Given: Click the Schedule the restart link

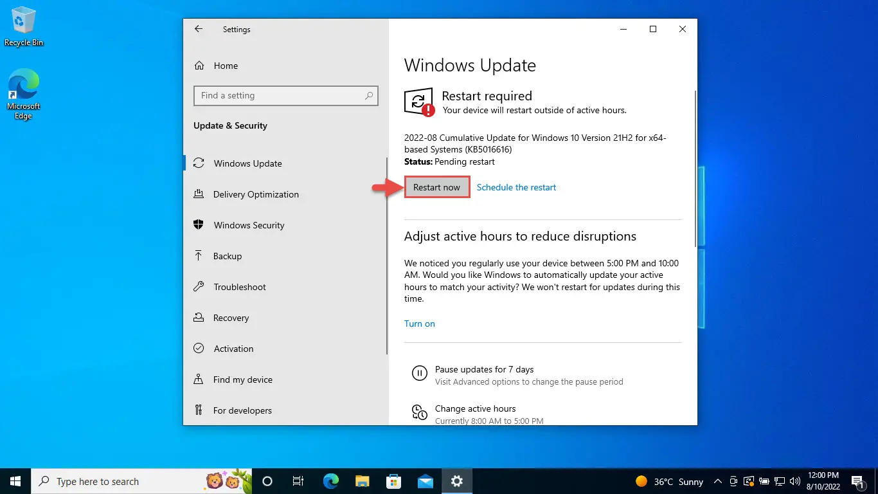Looking at the screenshot, I should 516,187.
